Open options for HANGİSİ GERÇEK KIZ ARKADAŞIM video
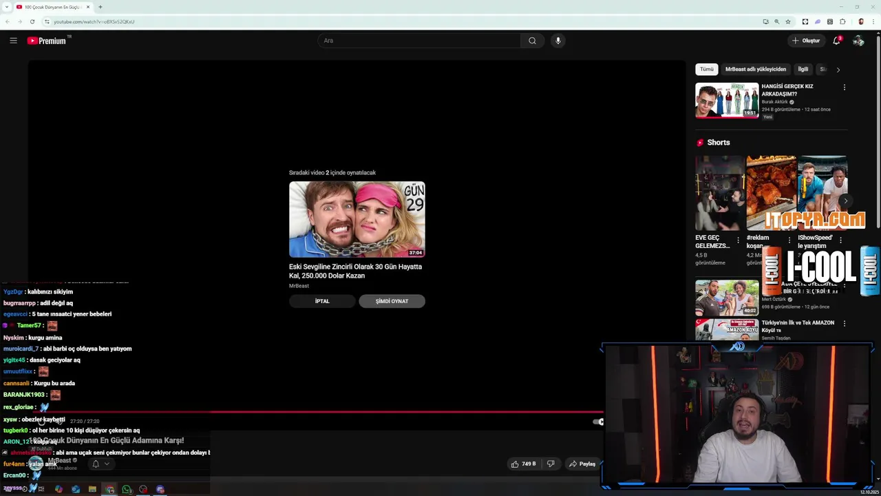The image size is (881, 496). [x=845, y=87]
